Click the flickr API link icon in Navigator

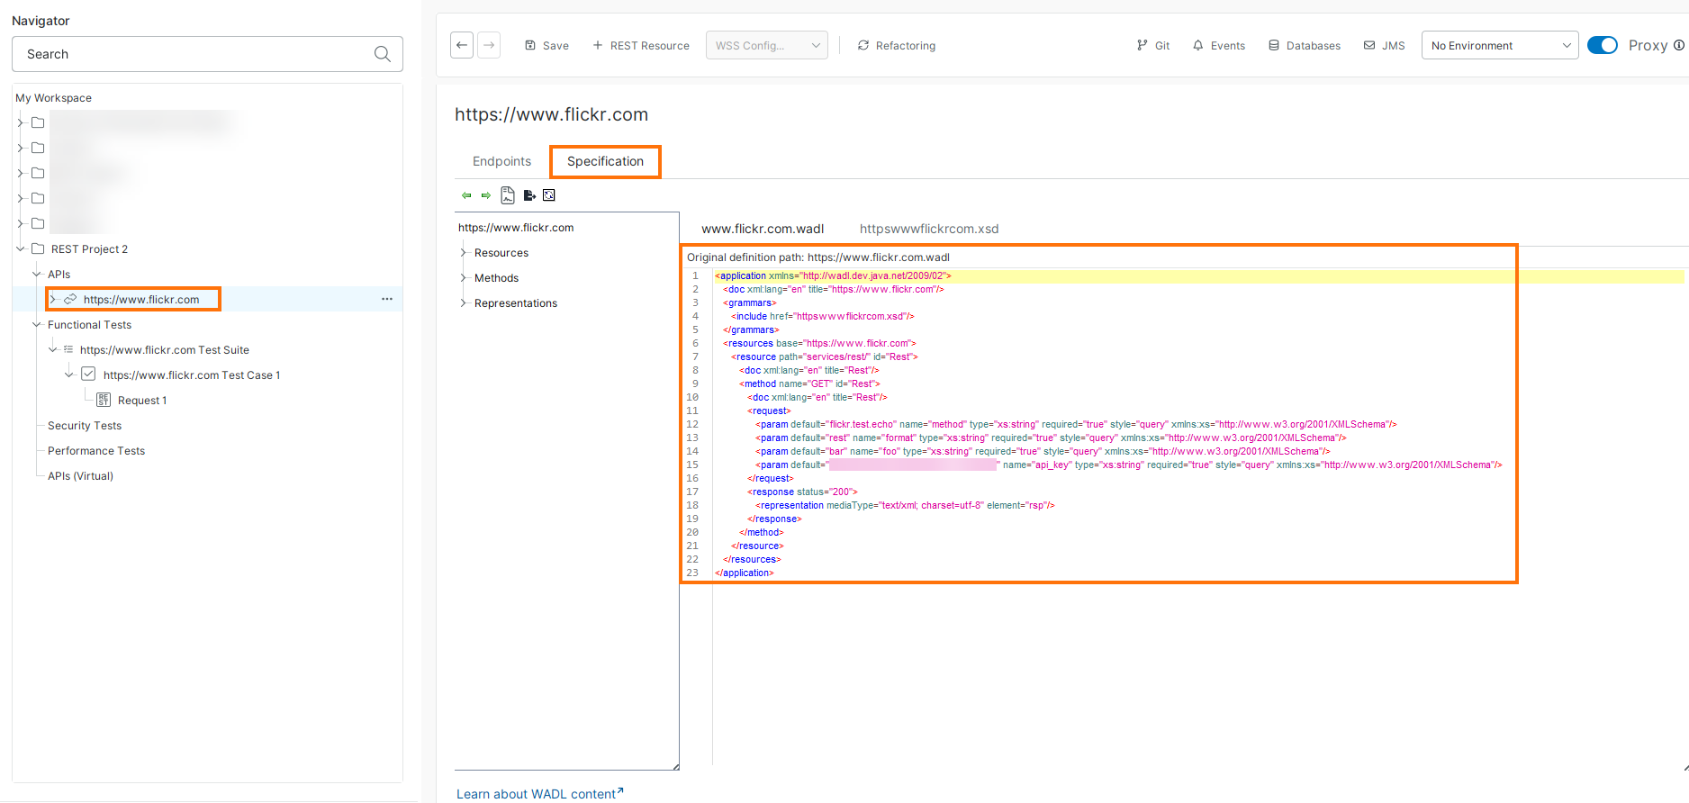70,299
